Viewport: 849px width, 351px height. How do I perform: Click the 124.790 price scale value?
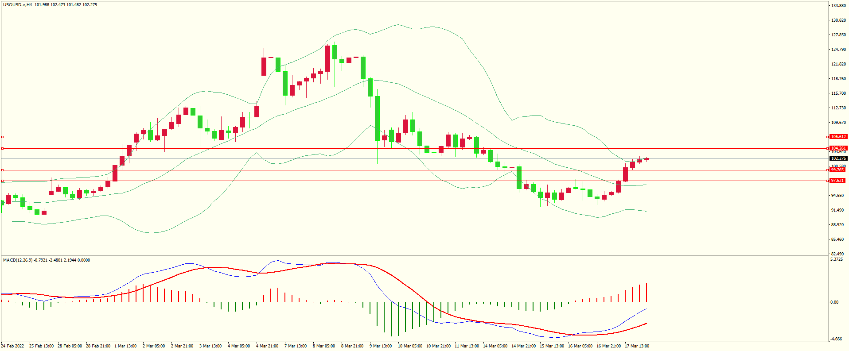[838, 50]
